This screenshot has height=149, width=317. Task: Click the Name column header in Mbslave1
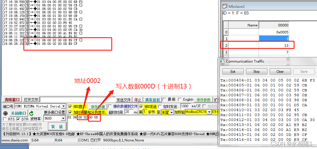click(x=243, y=25)
